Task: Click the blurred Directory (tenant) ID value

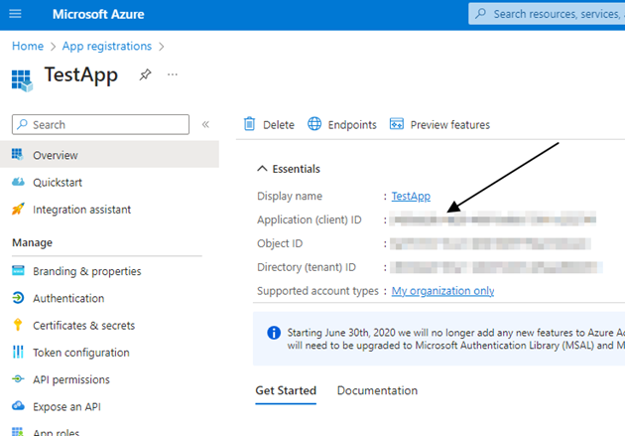Action: coord(496,267)
